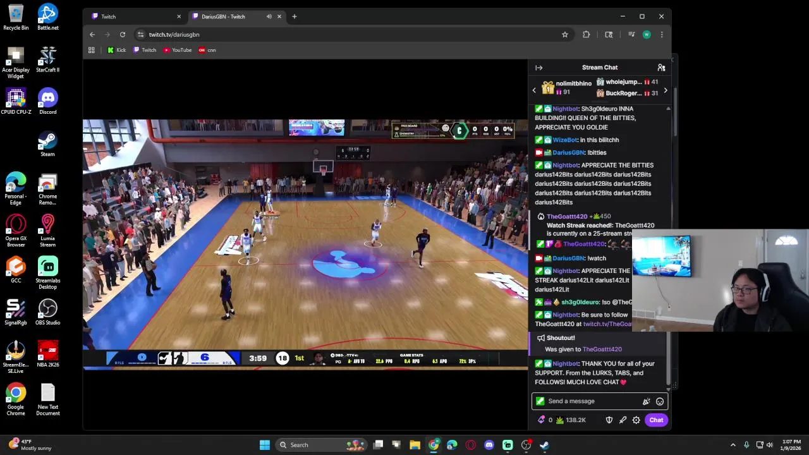Click the sword chat identity badge in message box

click(x=540, y=401)
